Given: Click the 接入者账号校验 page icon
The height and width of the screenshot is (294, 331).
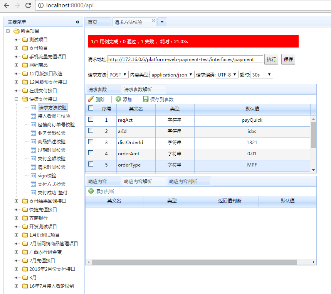Looking at the screenshot, I should point(34,116).
